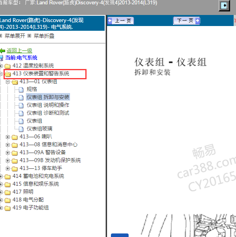
Task: Click the green back arrow icon
Action: [2, 51]
